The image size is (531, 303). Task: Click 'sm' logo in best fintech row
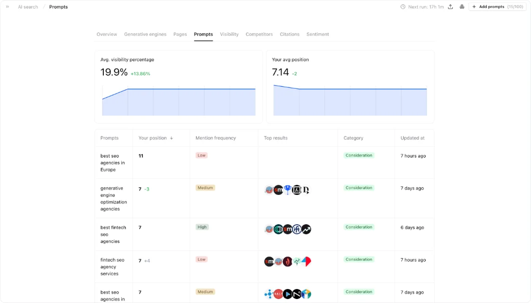point(287,229)
